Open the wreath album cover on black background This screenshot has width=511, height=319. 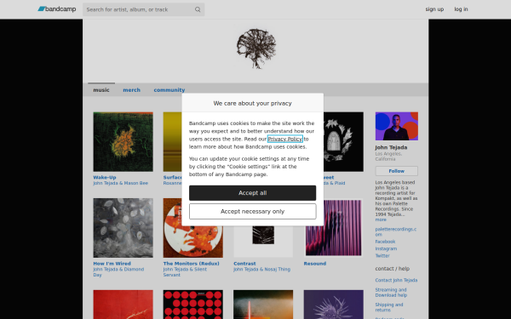343,141
